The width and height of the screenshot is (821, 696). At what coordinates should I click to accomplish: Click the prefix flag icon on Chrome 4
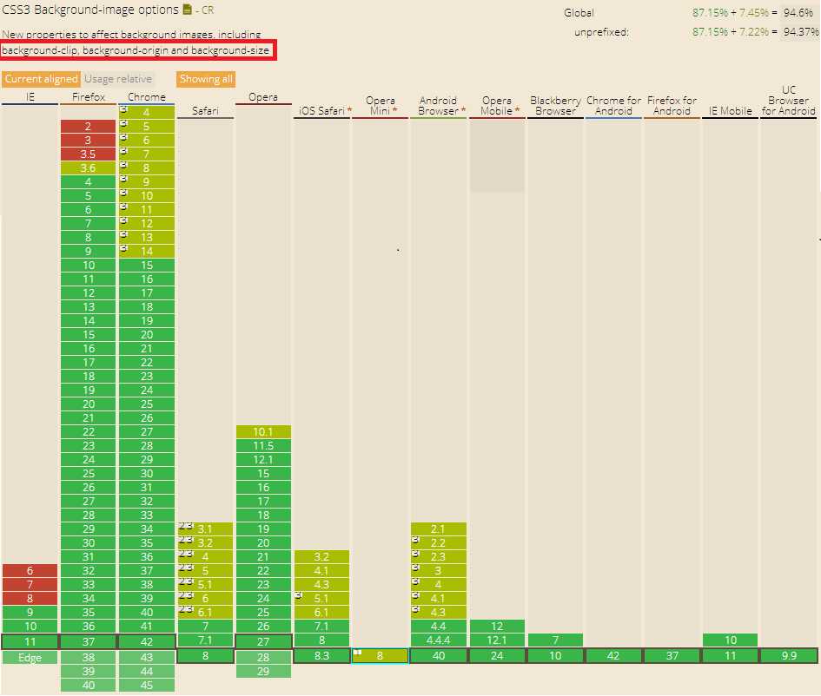(124, 110)
